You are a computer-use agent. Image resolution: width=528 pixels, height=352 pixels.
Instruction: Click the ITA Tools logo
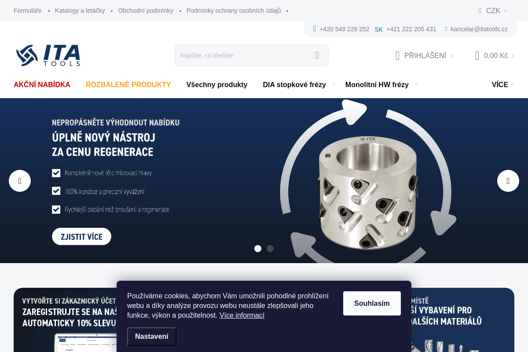tap(48, 55)
